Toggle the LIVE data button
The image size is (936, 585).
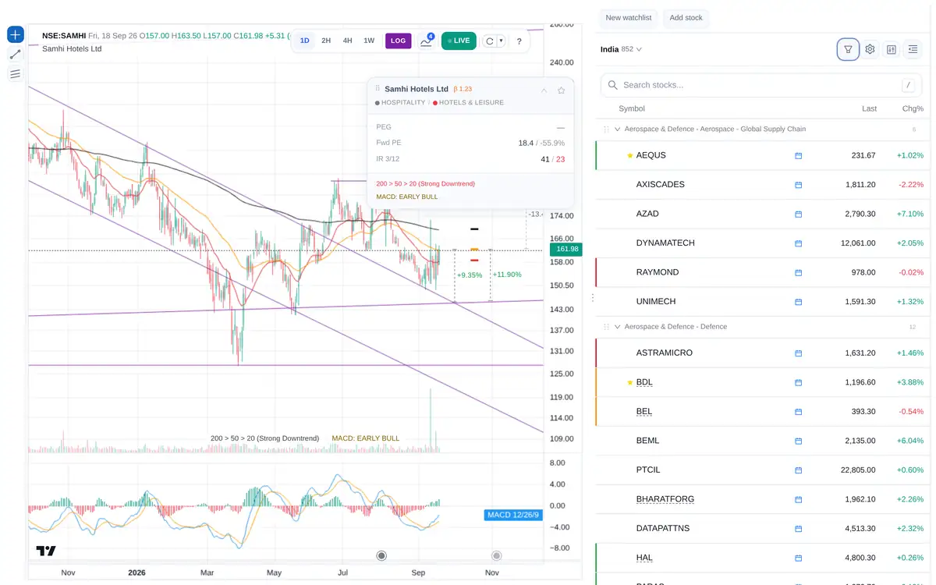(x=459, y=41)
